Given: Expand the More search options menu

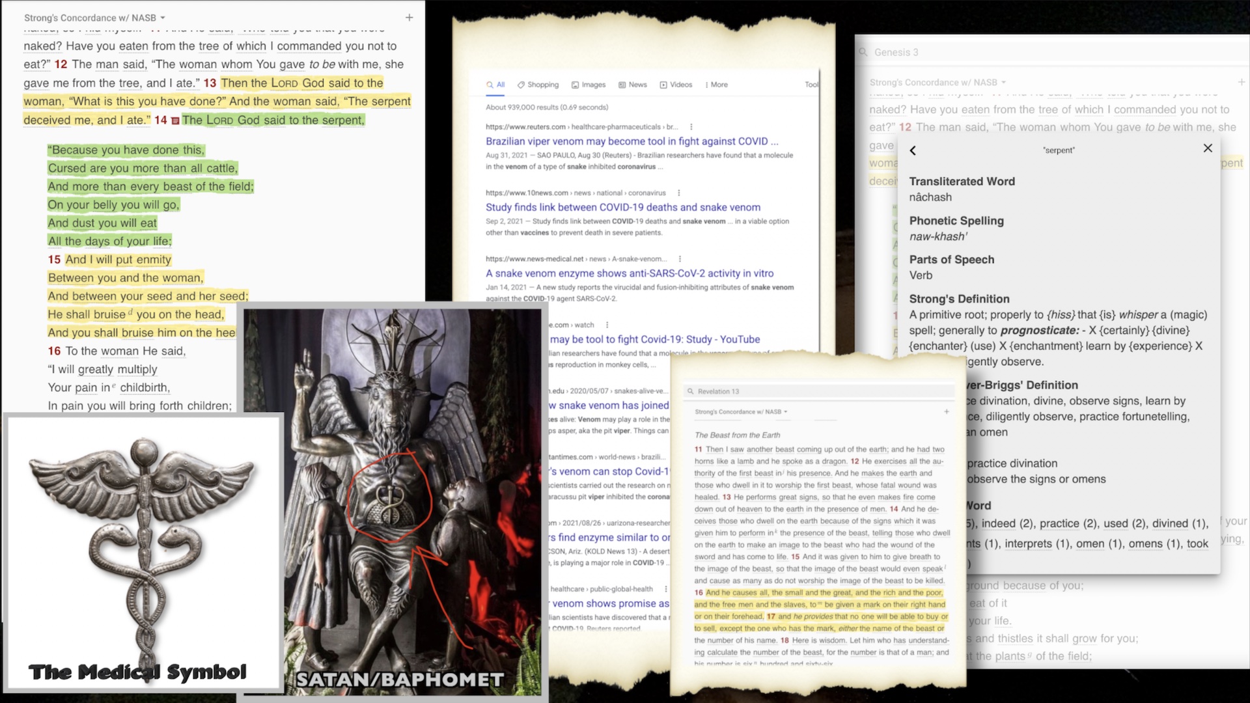Looking at the screenshot, I should (716, 85).
